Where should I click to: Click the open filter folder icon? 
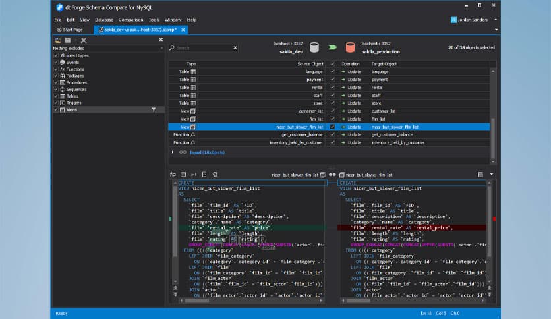point(58,40)
